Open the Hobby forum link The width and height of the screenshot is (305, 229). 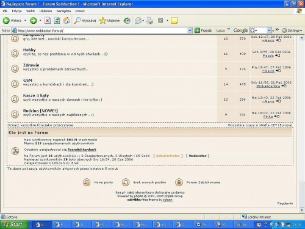(x=29, y=50)
